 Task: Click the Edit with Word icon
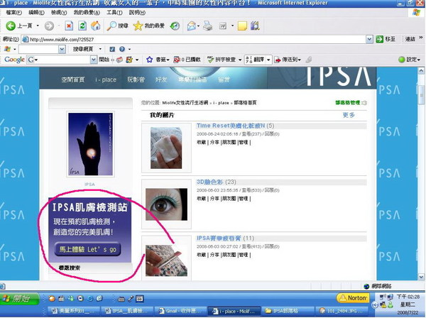tap(223, 26)
